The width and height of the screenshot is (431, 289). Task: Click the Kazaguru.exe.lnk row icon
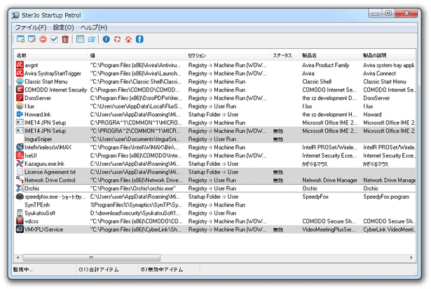coord(20,164)
